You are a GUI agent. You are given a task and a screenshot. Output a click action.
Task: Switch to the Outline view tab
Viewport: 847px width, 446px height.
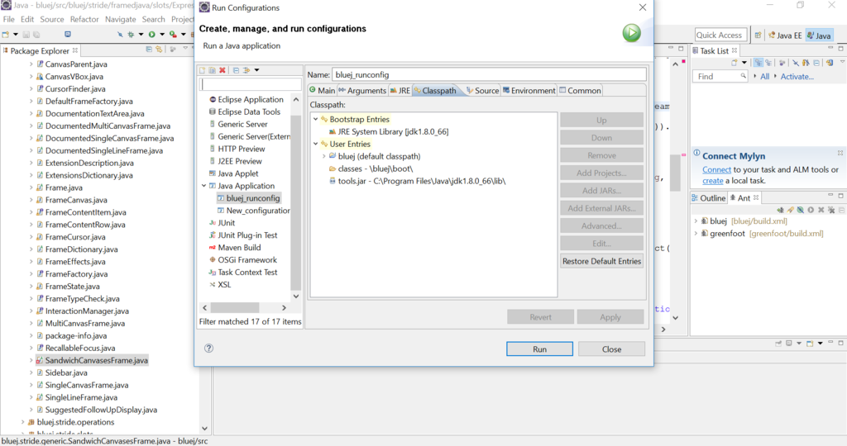708,198
